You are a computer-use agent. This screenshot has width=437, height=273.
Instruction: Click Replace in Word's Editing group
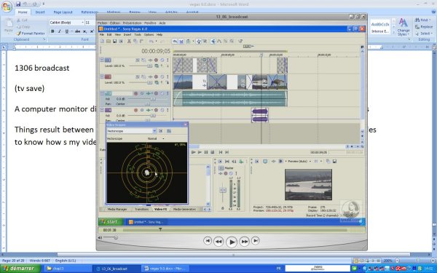(x=424, y=27)
